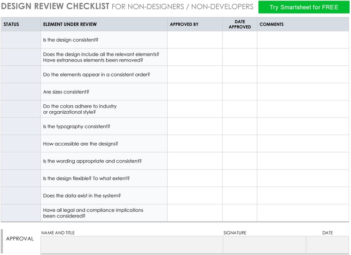Click Comments cell for 'Is the design consistent?'

tap(303, 40)
